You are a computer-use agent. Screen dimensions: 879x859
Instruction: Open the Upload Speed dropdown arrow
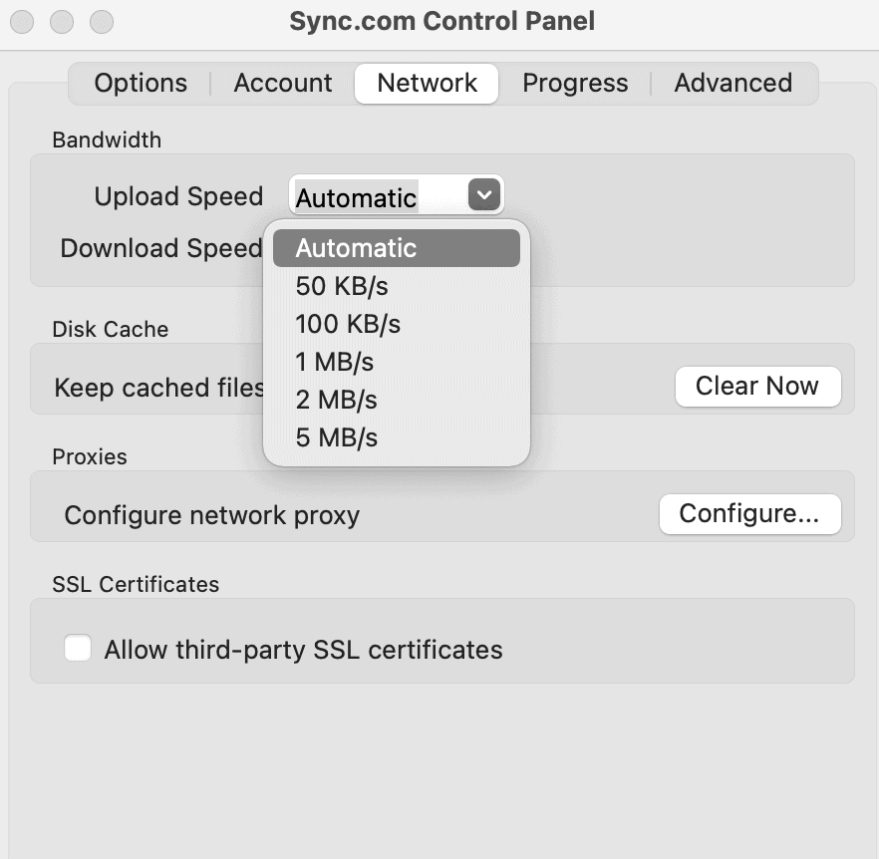[x=484, y=194]
